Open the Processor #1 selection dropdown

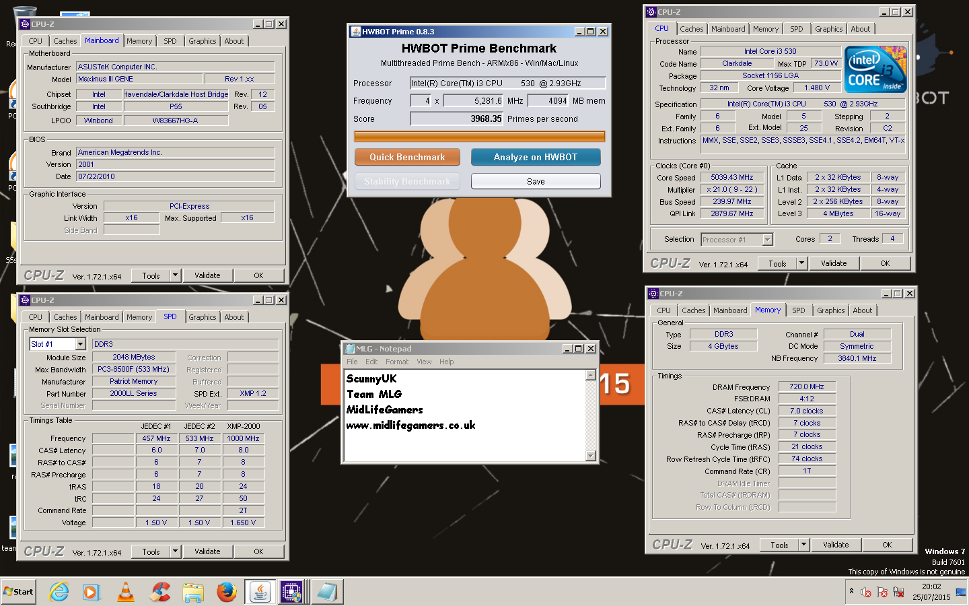[x=767, y=240]
